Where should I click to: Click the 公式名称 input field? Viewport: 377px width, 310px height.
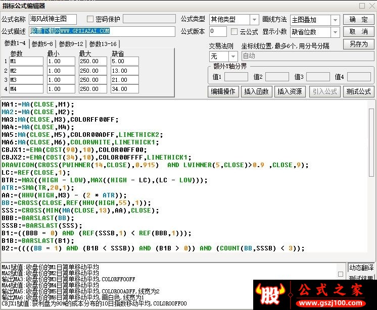(x=53, y=19)
